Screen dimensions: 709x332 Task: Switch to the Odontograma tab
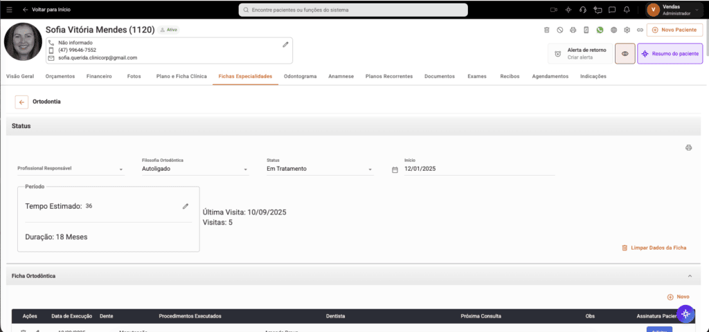(300, 76)
